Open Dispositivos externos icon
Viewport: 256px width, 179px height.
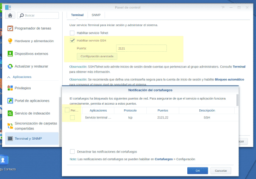point(10,54)
